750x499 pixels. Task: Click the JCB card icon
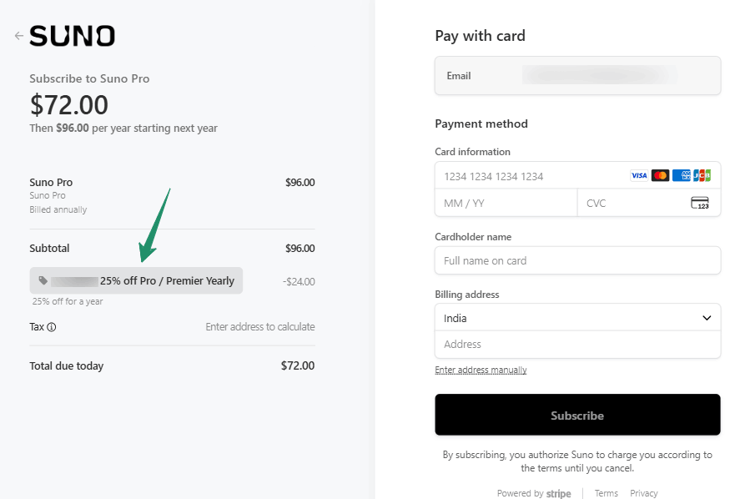702,176
